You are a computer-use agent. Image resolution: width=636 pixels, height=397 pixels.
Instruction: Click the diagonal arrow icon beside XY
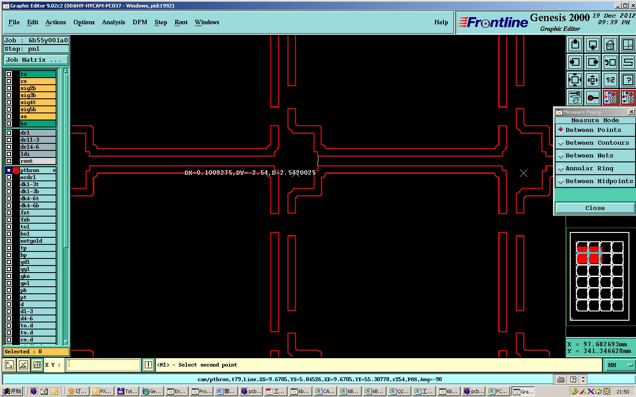click(x=9, y=365)
